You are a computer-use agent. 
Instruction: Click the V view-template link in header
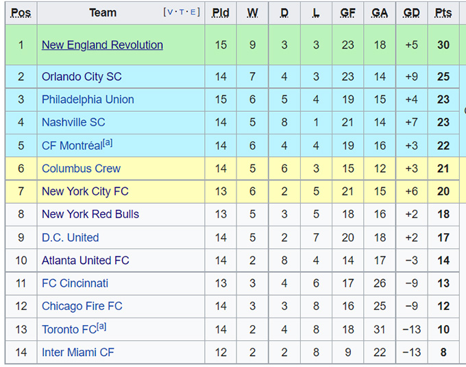point(169,12)
